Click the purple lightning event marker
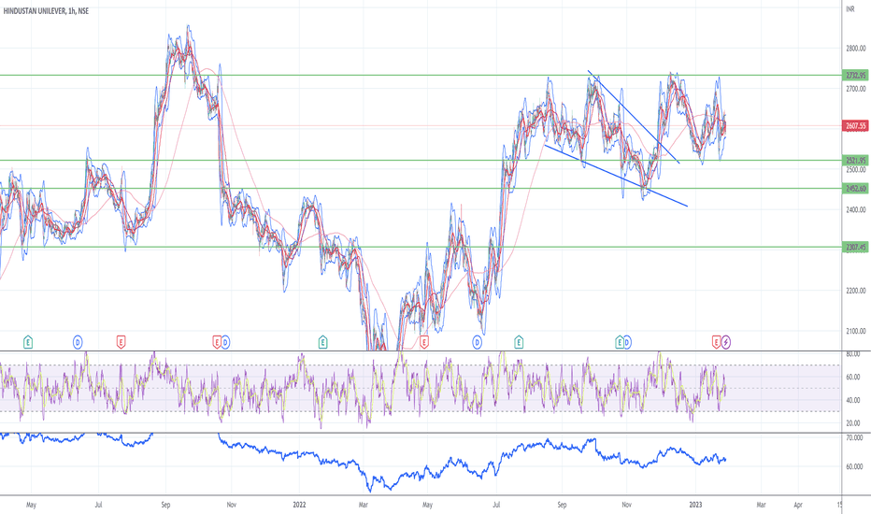 tap(726, 342)
